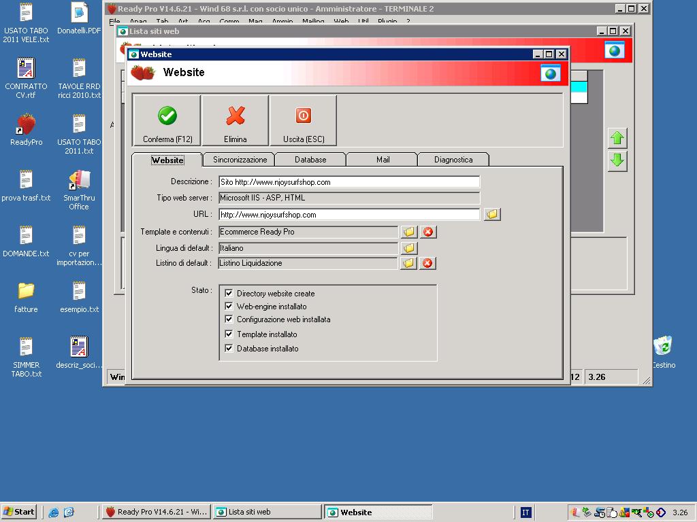The image size is (697, 522).
Task: Clear Template e contenuti with red X icon
Action: click(x=427, y=232)
